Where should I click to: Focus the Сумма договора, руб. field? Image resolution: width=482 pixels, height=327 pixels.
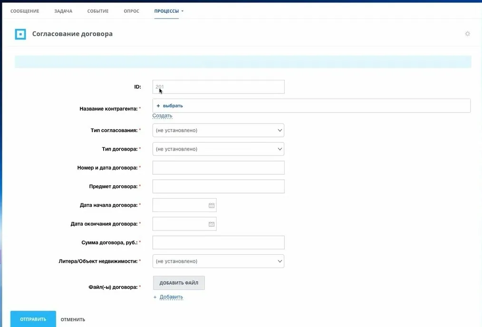[219, 242]
